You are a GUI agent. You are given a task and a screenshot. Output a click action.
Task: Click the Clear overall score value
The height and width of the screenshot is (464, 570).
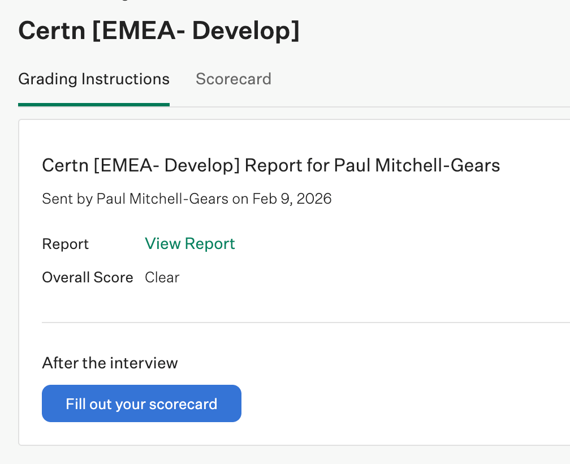pyautogui.click(x=162, y=277)
